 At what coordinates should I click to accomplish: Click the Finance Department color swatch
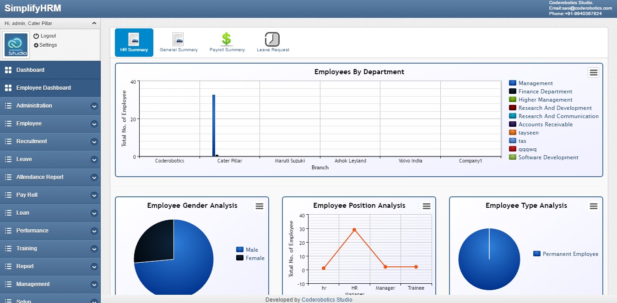(513, 92)
